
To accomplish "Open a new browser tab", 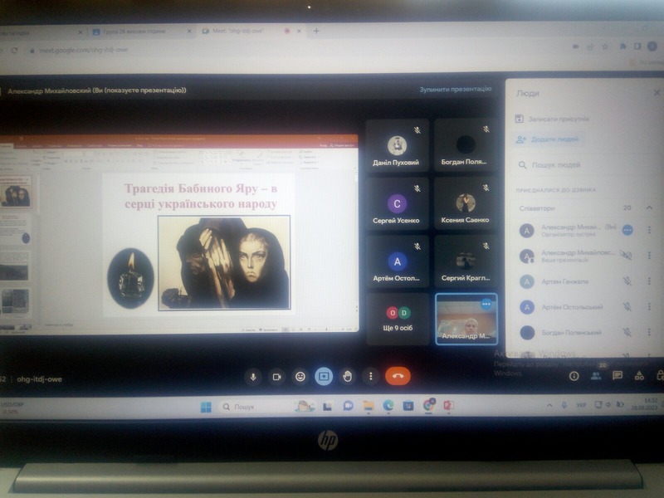I will pos(316,31).
